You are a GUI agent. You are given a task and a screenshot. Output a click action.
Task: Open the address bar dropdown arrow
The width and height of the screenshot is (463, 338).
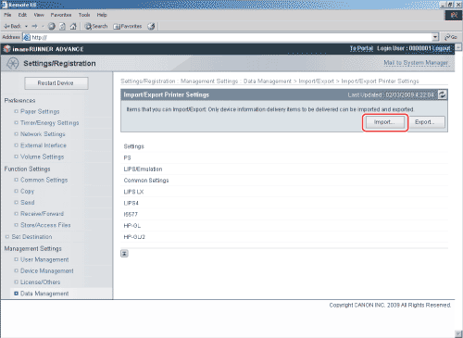tap(435, 37)
